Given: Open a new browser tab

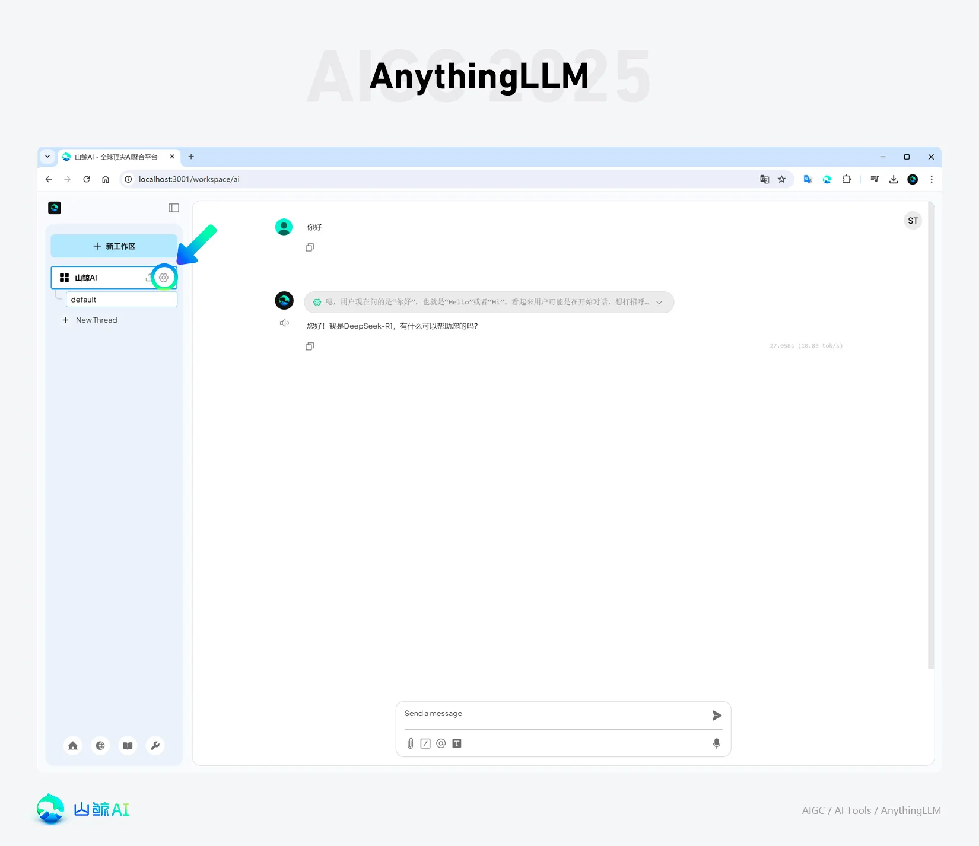Looking at the screenshot, I should 191,157.
